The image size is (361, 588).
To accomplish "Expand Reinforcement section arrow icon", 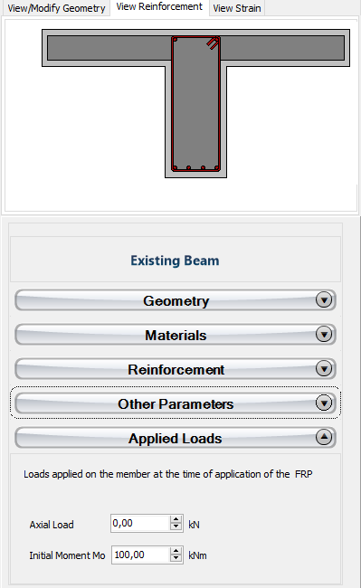I will coord(324,368).
